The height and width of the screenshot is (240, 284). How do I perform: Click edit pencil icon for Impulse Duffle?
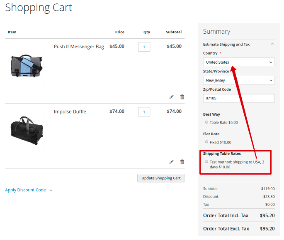[x=172, y=162]
